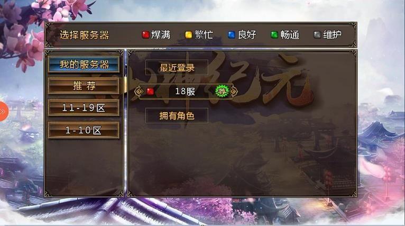This screenshot has width=405, height=226.
Task: Open the 我的服务器 tab
Action: (84, 65)
